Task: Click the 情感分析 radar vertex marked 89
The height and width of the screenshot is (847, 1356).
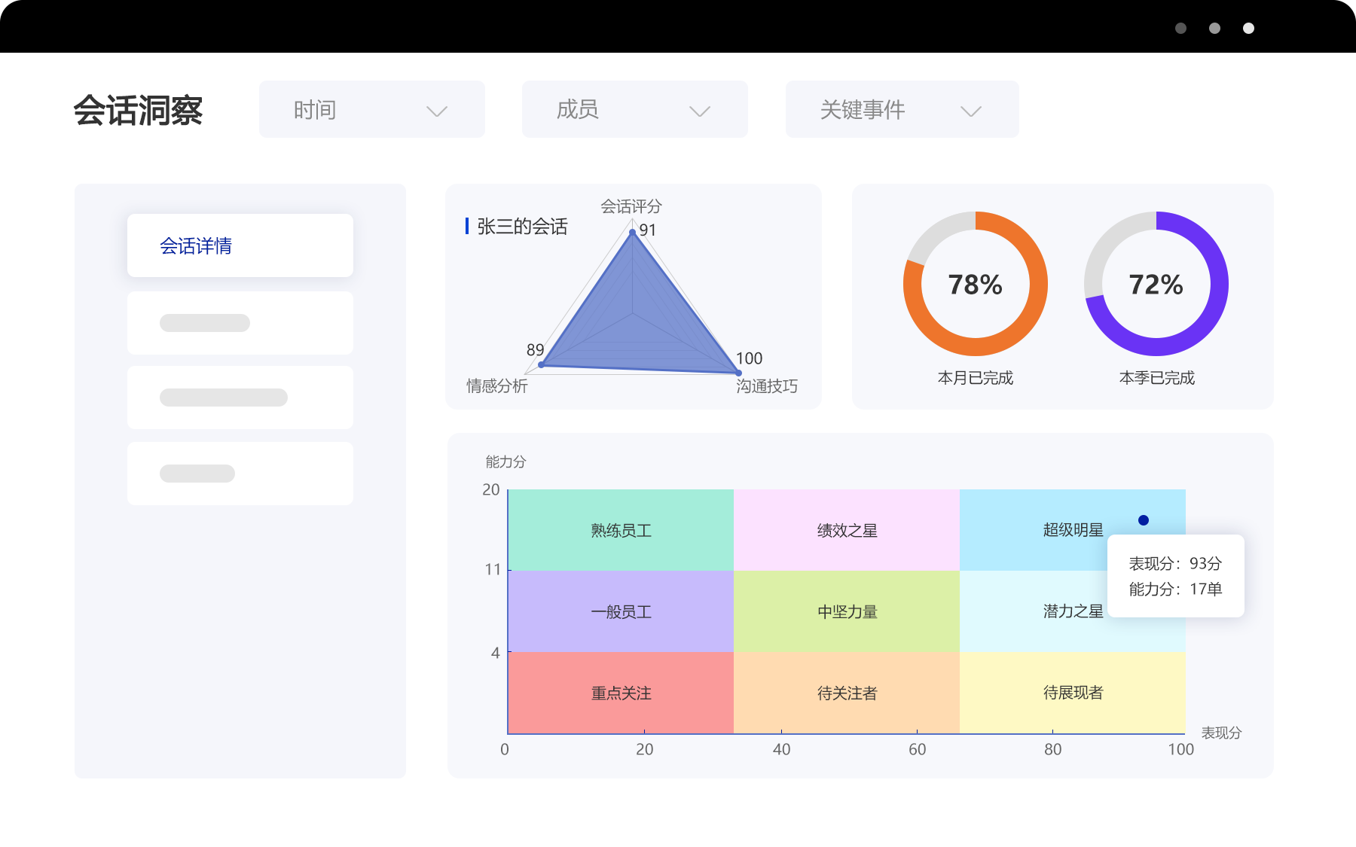Action: pos(541,365)
